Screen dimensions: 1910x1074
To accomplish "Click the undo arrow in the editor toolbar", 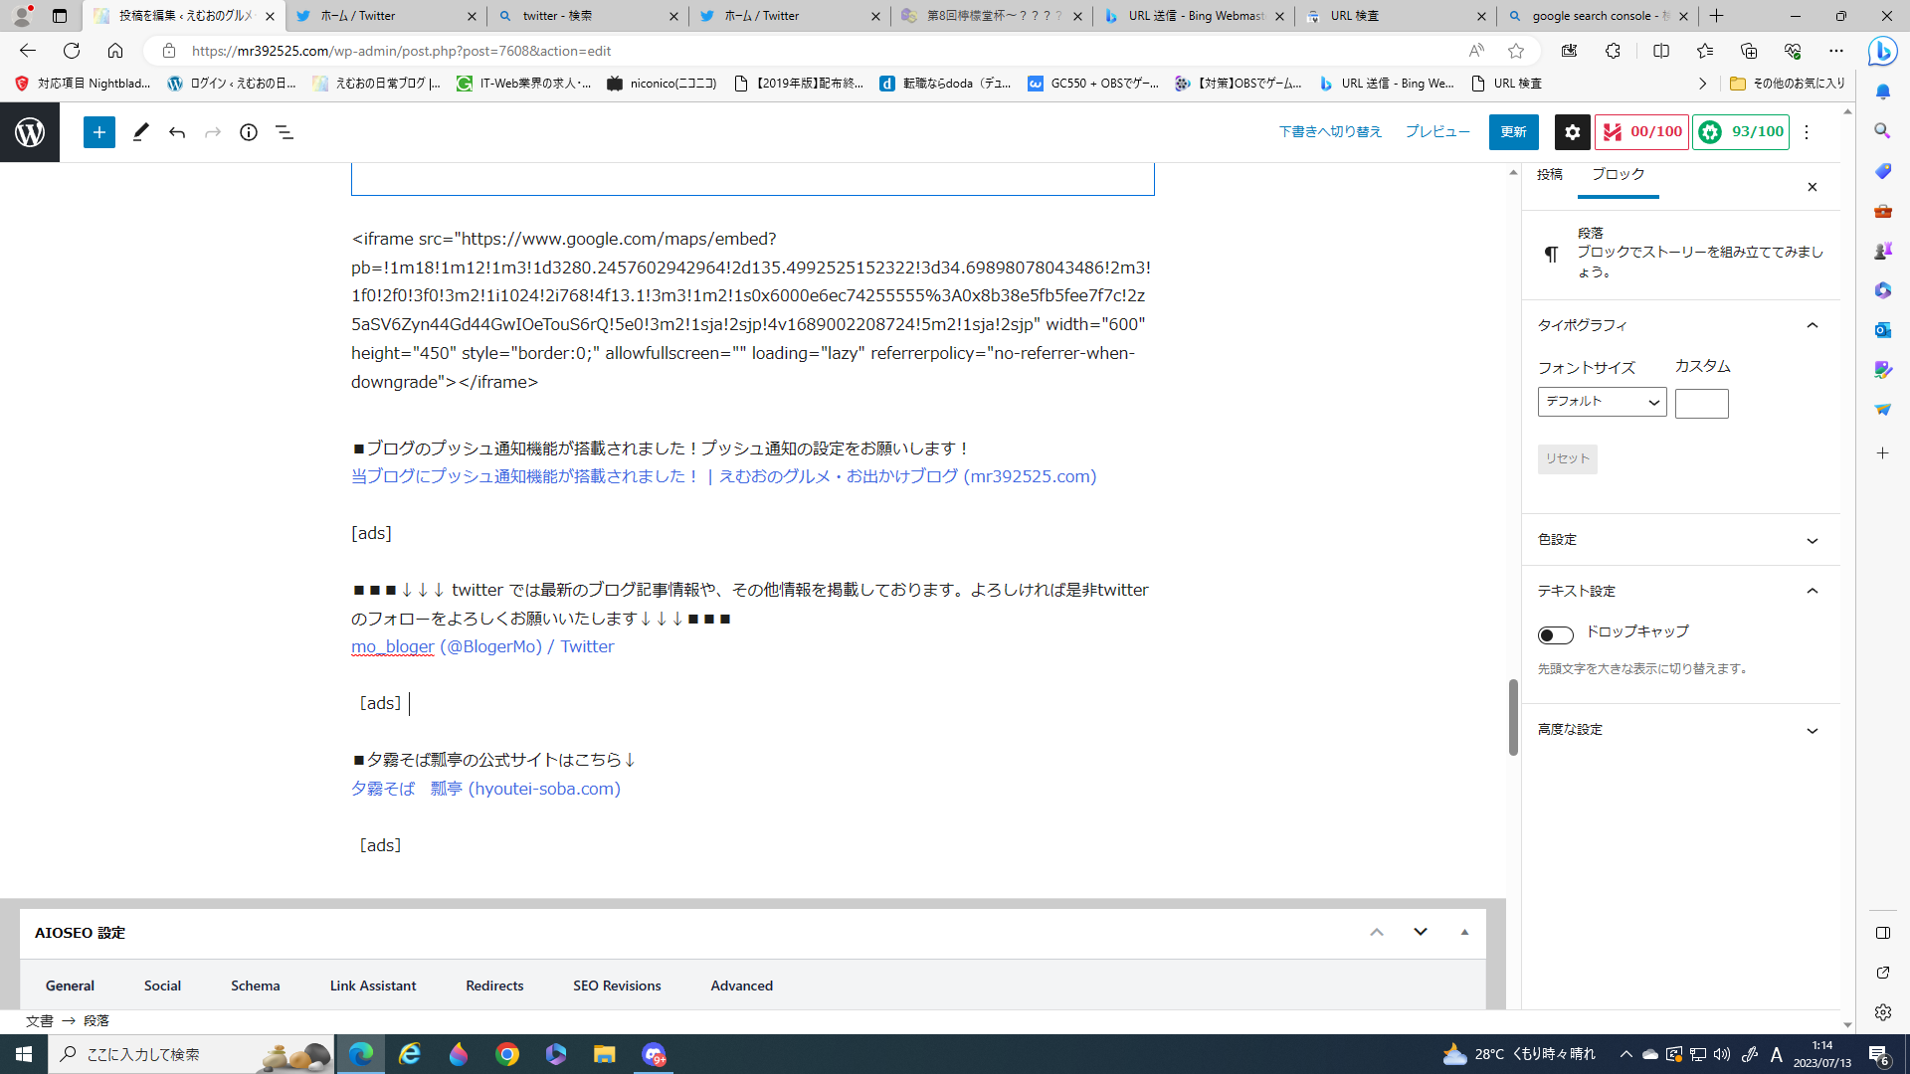I will pos(177,132).
